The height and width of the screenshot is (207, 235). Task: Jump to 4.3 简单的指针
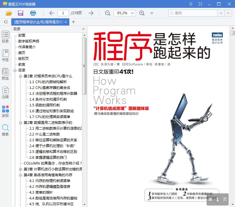41,192
